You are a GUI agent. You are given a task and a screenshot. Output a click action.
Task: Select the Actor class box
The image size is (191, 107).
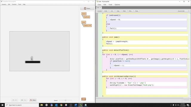(x=84, y=22)
